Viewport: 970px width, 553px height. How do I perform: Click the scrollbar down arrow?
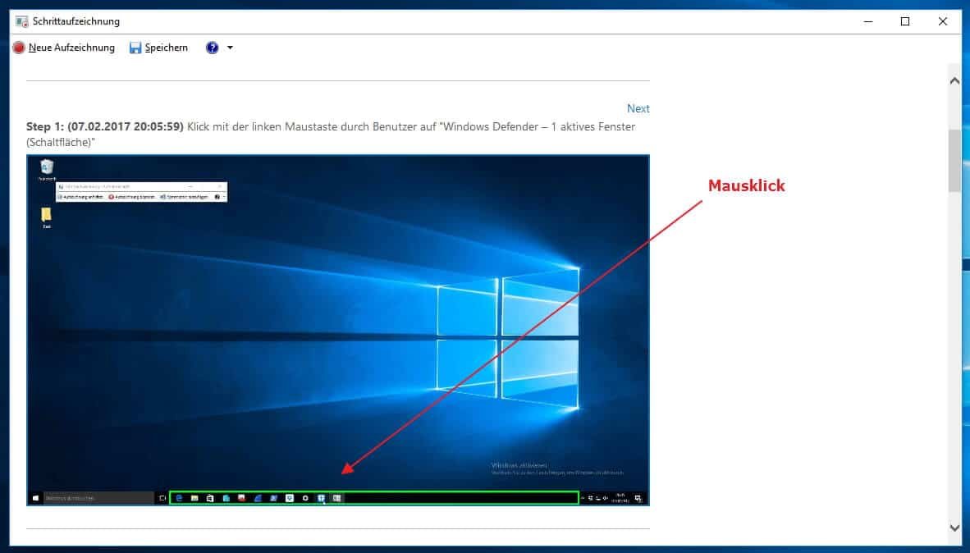pyautogui.click(x=954, y=528)
